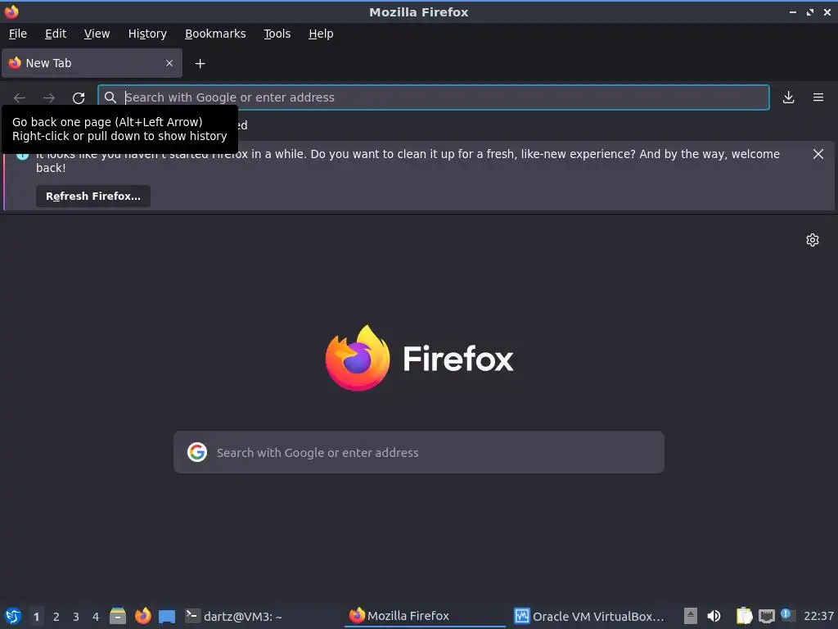Viewport: 838px width, 629px height.
Task: Open the Help menu
Action: 321,34
